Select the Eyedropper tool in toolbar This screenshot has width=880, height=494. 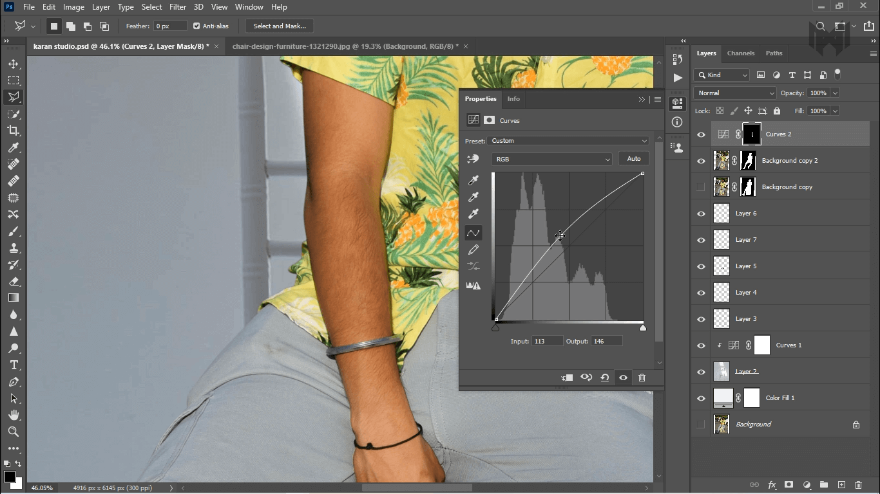coord(14,147)
